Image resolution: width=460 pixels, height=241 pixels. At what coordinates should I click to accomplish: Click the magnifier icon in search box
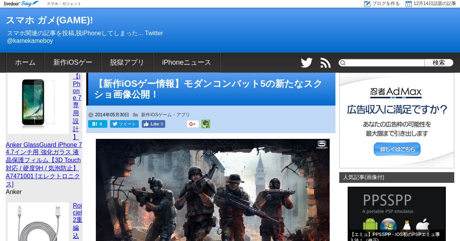tap(343, 63)
